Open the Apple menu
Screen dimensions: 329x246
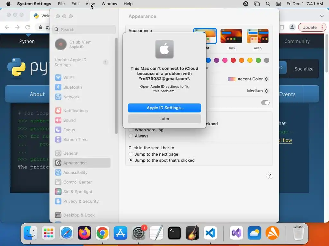(x=8, y=4)
